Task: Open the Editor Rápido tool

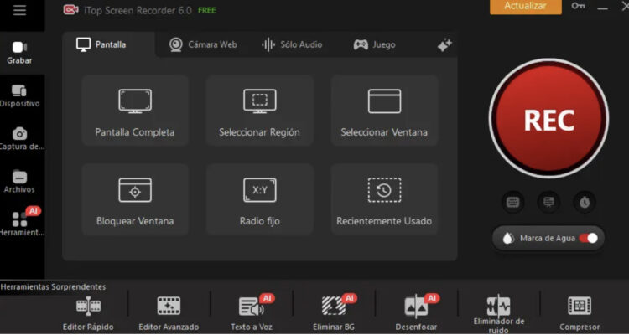Action: pos(88,313)
